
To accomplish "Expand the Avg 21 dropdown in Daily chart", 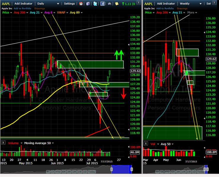I will coord(41,13).
